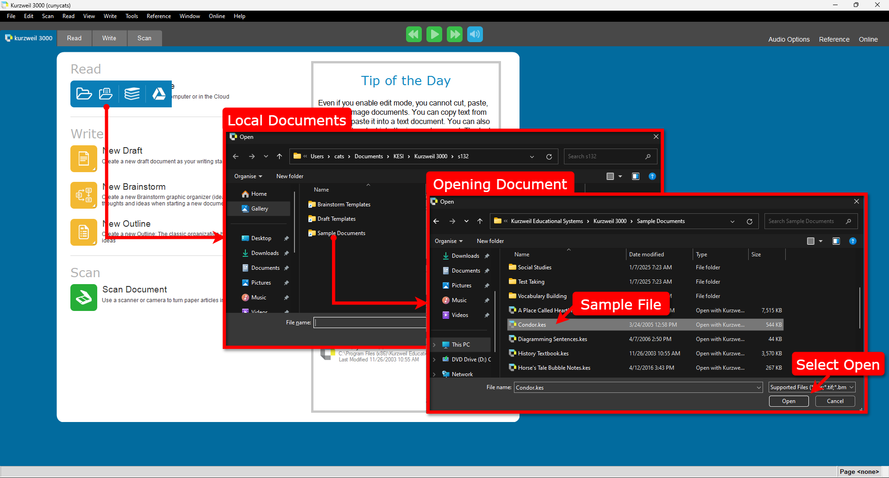The width and height of the screenshot is (889, 478).
Task: Click the rewind playback button
Action: pos(414,34)
